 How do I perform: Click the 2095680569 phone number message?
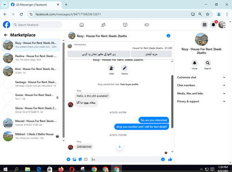84,147
